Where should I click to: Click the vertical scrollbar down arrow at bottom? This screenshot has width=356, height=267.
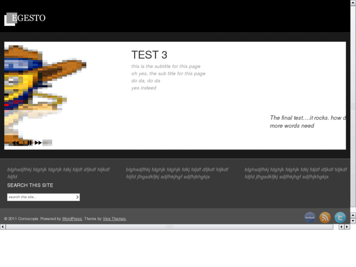pyautogui.click(x=353, y=220)
